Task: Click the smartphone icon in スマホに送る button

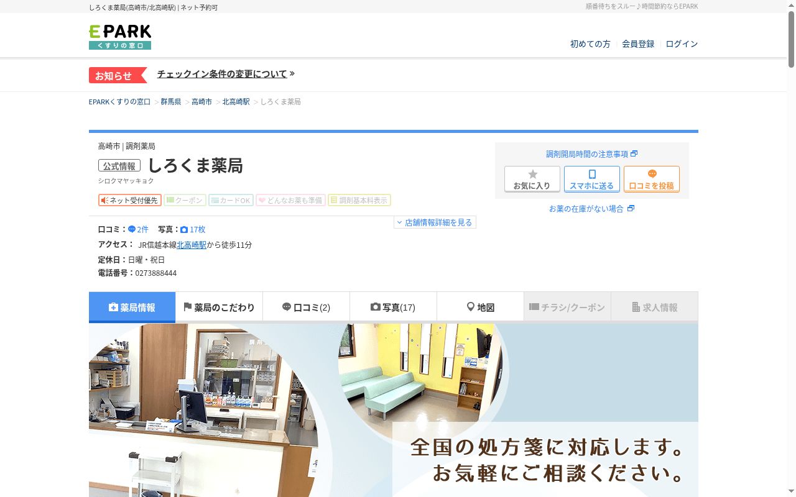Action: tap(592, 175)
